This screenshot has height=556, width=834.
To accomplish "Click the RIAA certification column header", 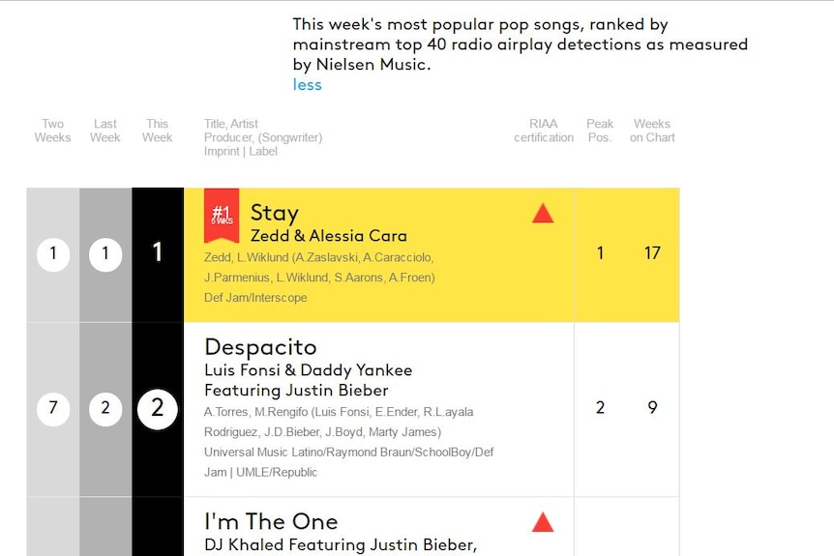I will pos(544,131).
